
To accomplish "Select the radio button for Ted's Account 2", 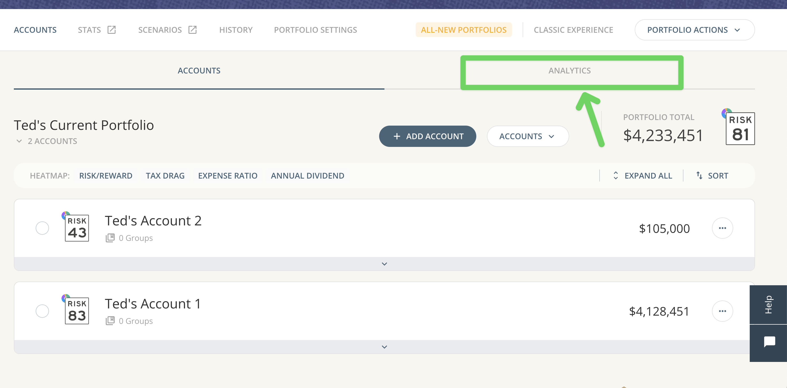I will (43, 228).
